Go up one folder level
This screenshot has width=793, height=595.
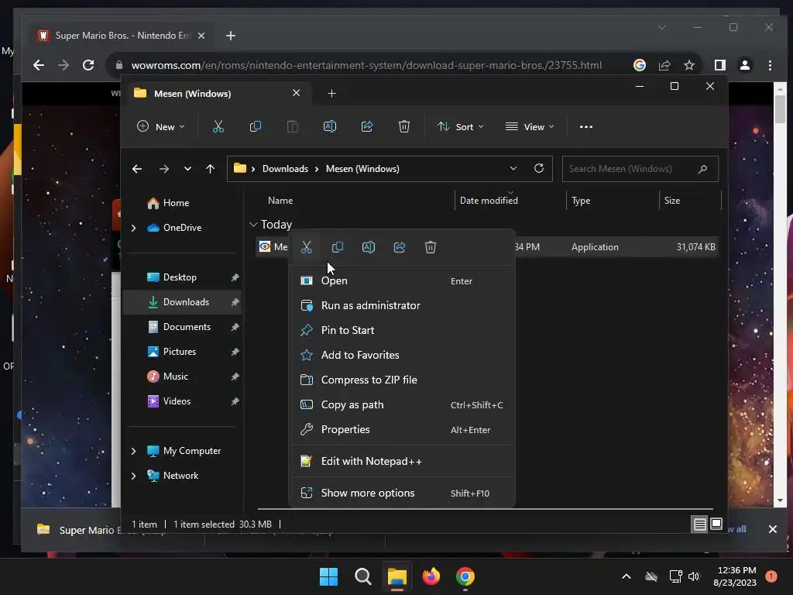[x=211, y=169]
